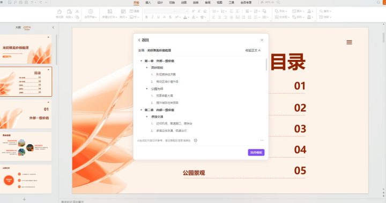This screenshot has width=386, height=203.
Task: Collapse the 公园为邻 section
Action: tap(147, 89)
